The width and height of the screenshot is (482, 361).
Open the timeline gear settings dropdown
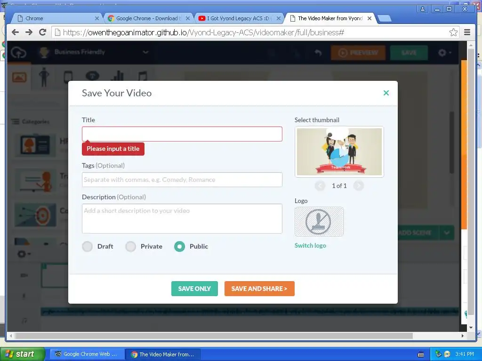tap(24, 254)
